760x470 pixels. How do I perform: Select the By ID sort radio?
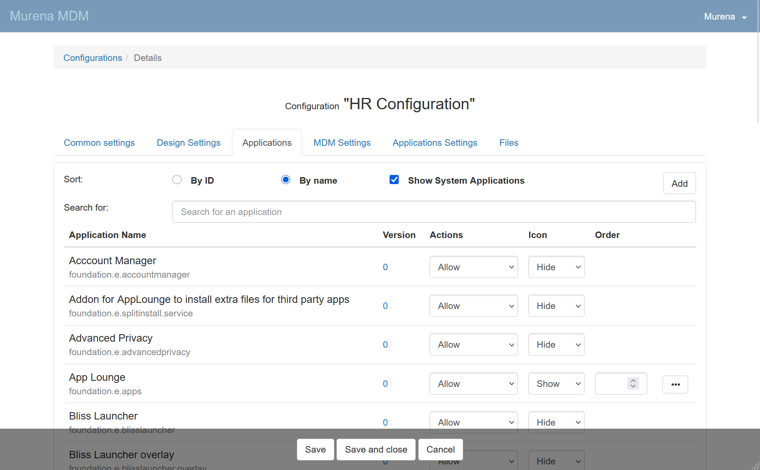tap(177, 180)
